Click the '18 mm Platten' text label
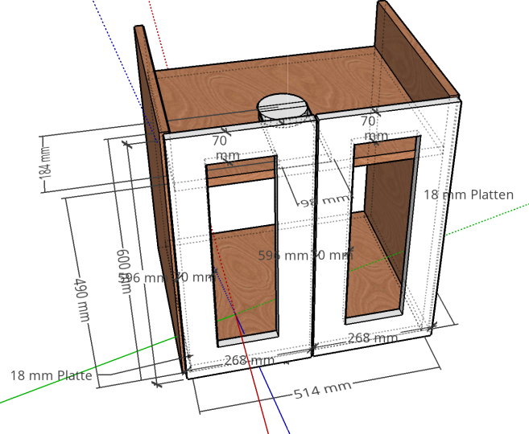Viewport: 529px width, 434px height. 468,194
